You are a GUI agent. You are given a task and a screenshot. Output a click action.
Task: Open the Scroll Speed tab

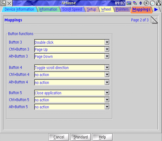pos(72,10)
